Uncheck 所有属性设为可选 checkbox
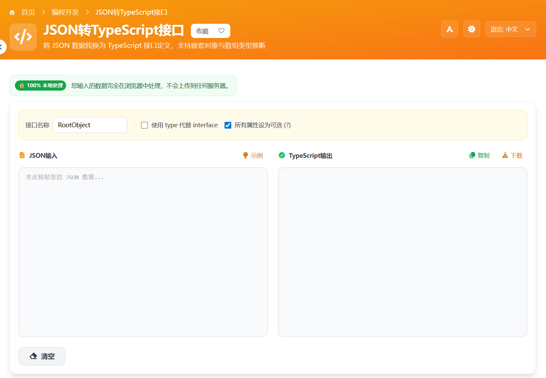This screenshot has width=546, height=378. pyautogui.click(x=228, y=125)
